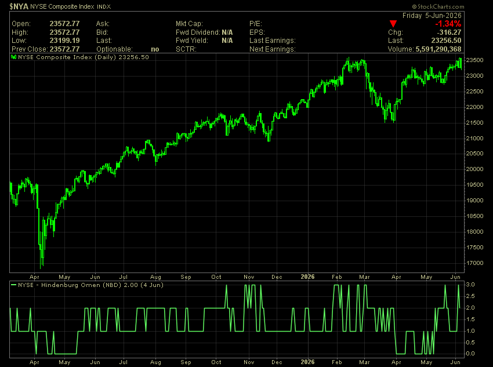Click the 22000 price axis label
Viewport: 493px width, 367px height.
(475, 107)
